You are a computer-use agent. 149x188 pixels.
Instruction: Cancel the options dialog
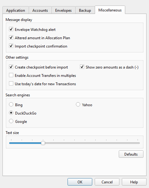click(107, 182)
